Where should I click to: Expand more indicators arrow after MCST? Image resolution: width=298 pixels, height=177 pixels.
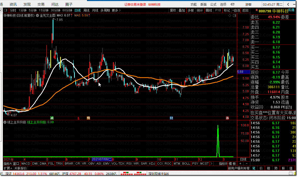(x=211, y=164)
